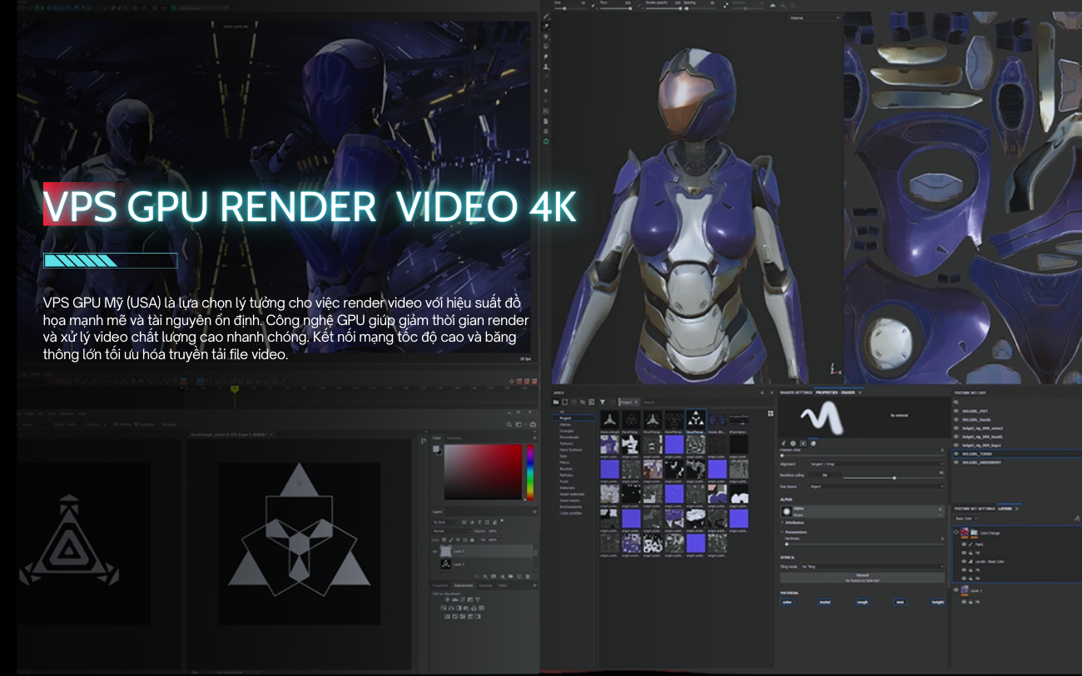Click the rough material channel button
This screenshot has width=1082, height=676.
point(862,602)
